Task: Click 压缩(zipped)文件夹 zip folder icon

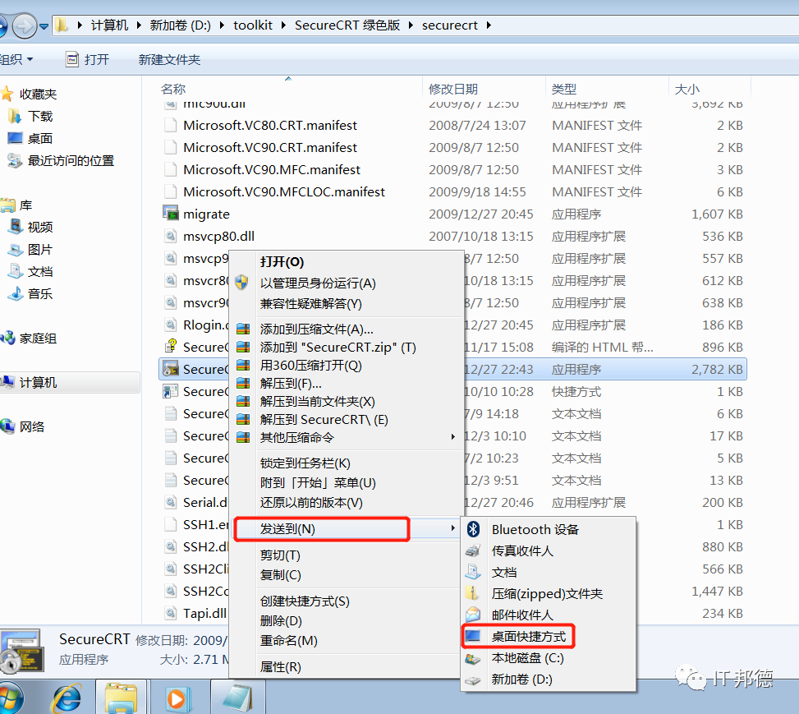Action: tap(472, 593)
